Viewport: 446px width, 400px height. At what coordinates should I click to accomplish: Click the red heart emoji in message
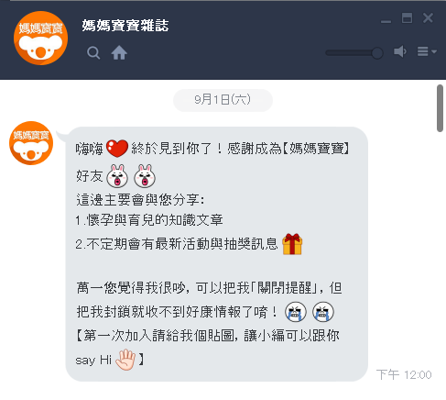click(x=117, y=149)
